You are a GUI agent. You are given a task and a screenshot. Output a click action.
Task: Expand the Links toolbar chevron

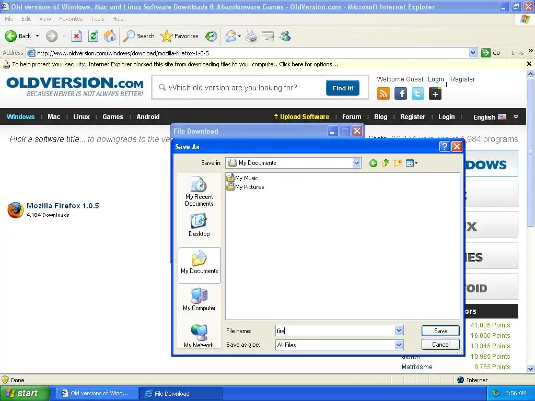531,51
